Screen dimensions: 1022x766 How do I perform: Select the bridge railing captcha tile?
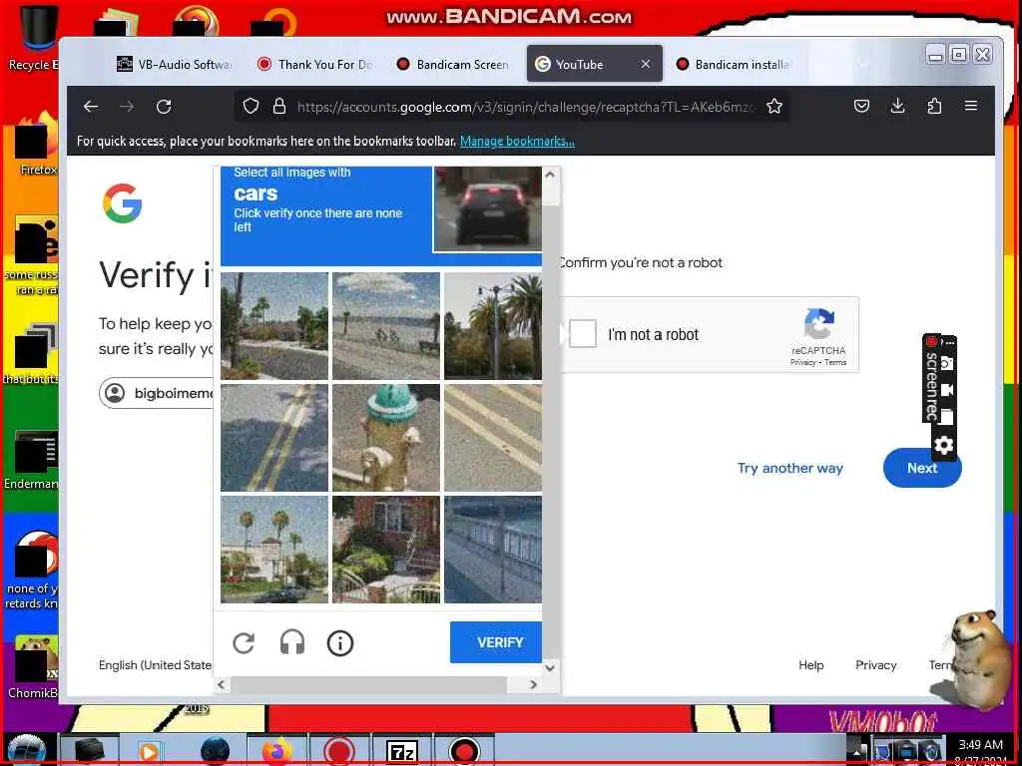click(x=493, y=550)
